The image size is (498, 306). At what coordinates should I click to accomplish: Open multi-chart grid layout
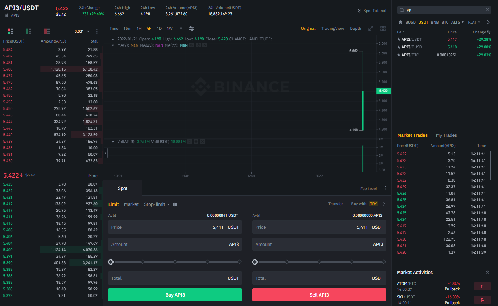383,28
